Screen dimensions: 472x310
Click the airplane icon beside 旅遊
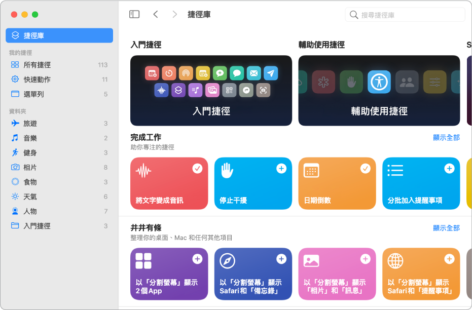15,123
